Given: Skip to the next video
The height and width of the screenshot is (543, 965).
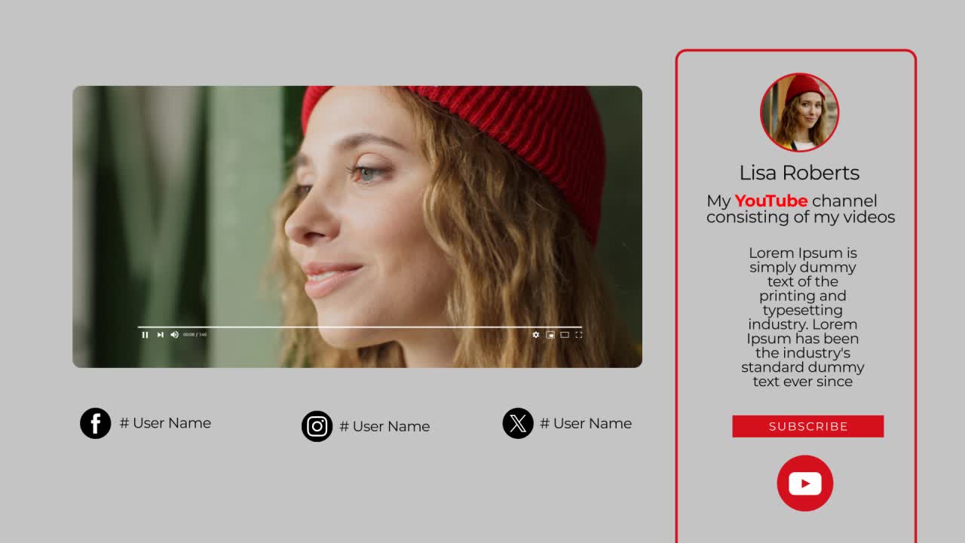Looking at the screenshot, I should 159,334.
